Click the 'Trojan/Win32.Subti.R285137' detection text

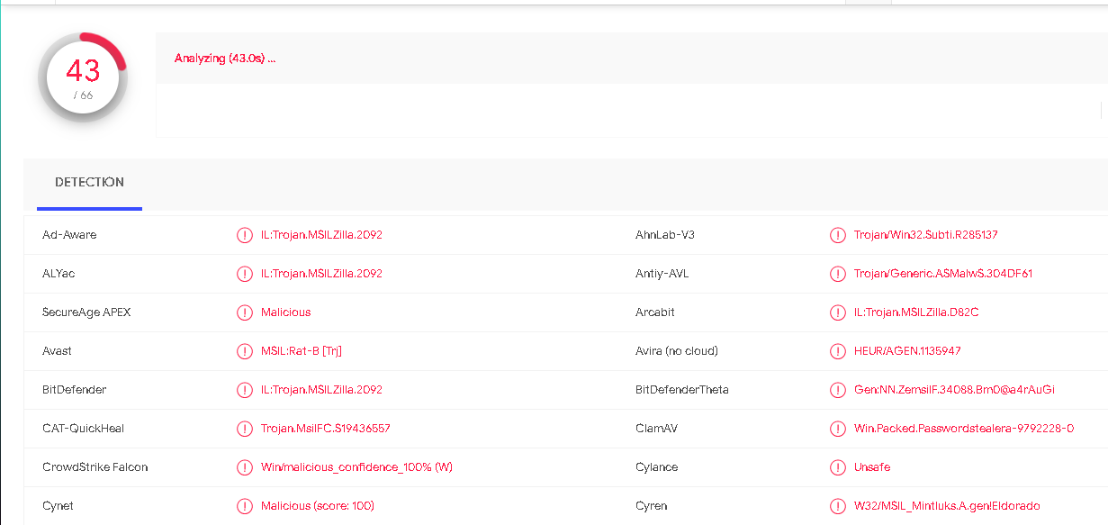tap(926, 235)
